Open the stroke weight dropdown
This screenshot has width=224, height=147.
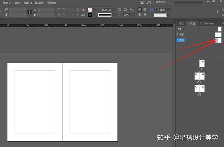point(113,10)
